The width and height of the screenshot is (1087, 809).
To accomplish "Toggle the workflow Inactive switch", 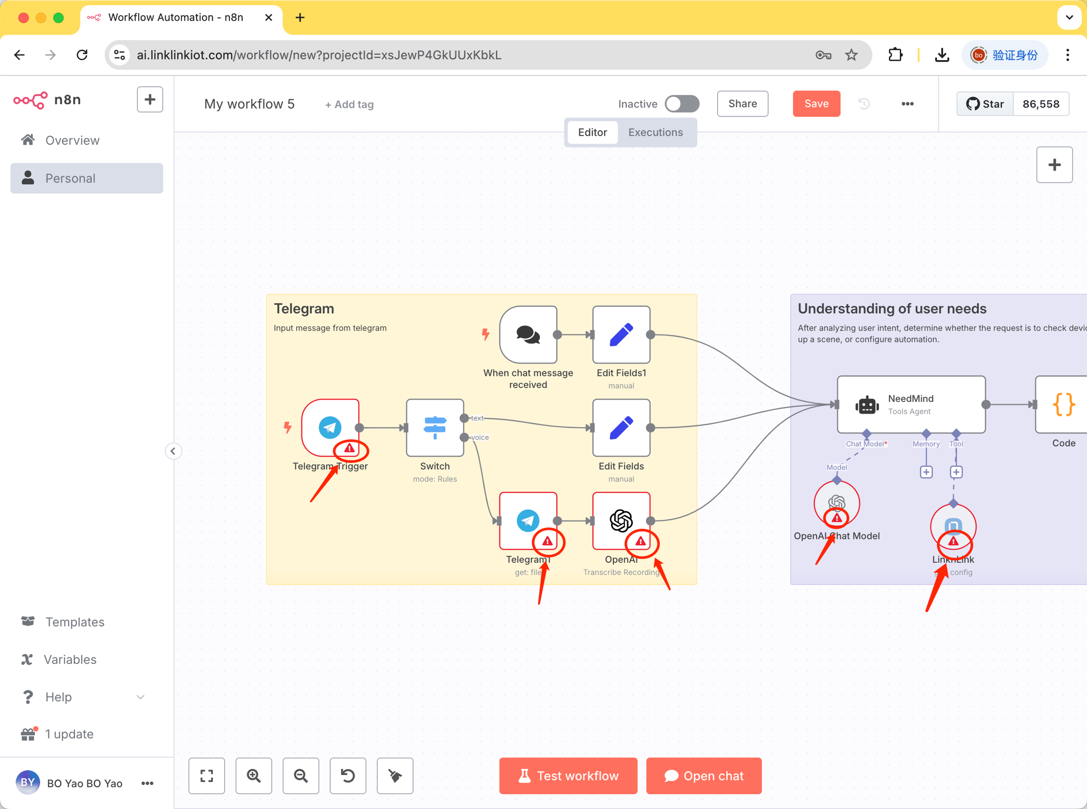I will click(x=682, y=104).
